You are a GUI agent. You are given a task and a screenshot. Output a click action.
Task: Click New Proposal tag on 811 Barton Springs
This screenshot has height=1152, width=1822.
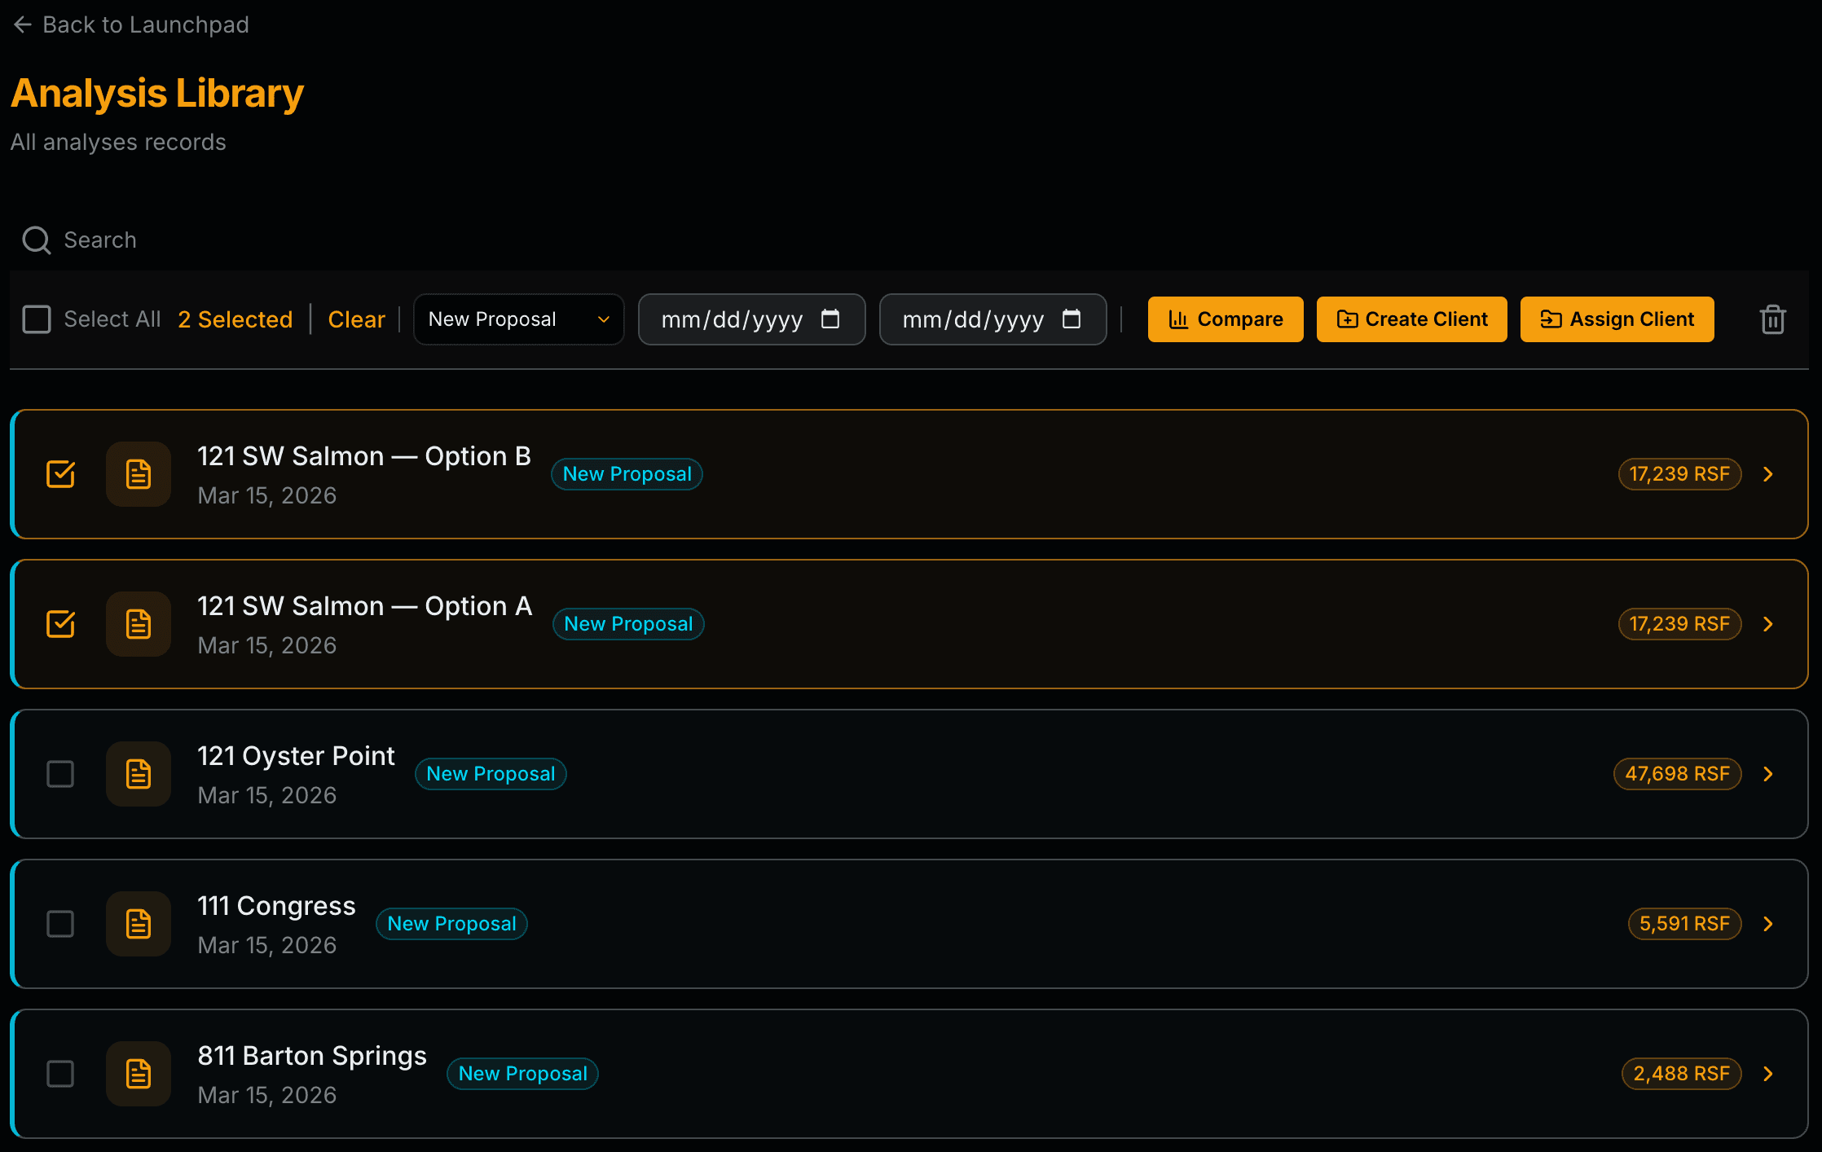[522, 1074]
